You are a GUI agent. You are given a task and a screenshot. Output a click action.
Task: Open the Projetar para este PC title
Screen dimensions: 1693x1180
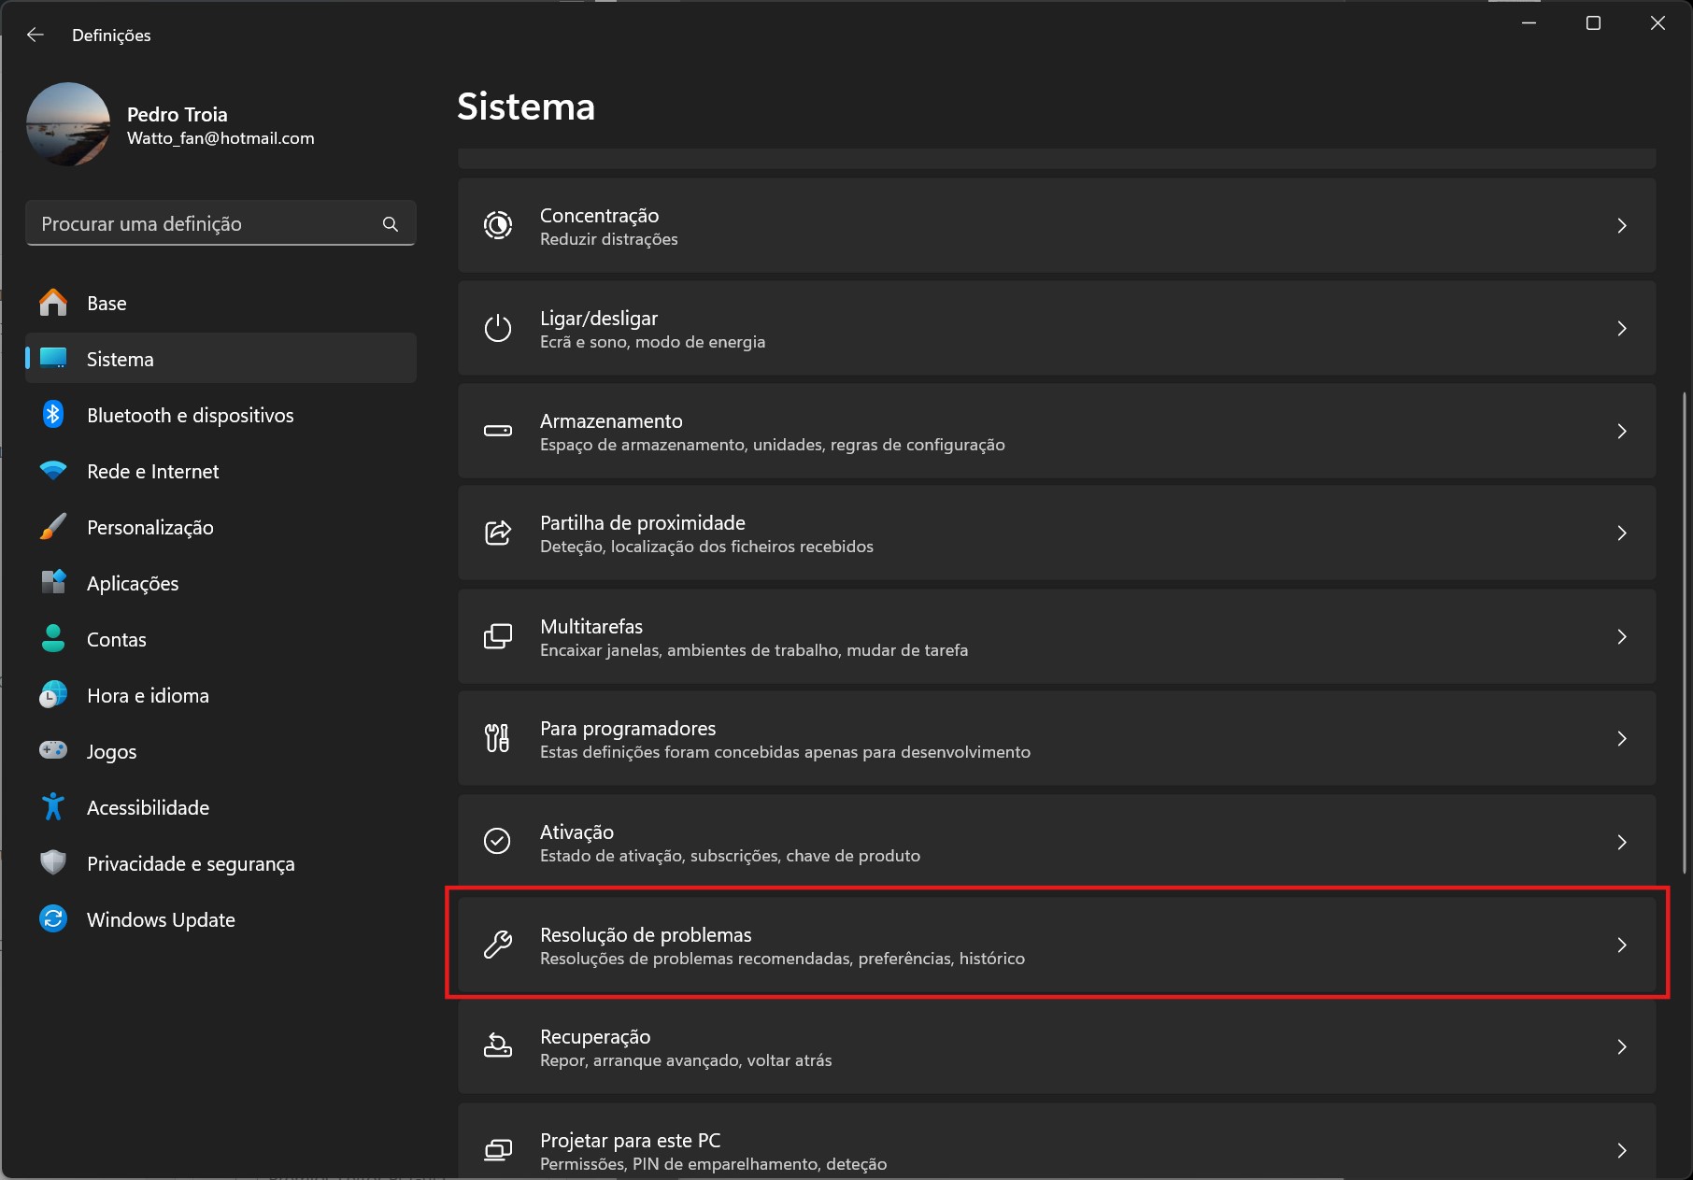point(631,1140)
